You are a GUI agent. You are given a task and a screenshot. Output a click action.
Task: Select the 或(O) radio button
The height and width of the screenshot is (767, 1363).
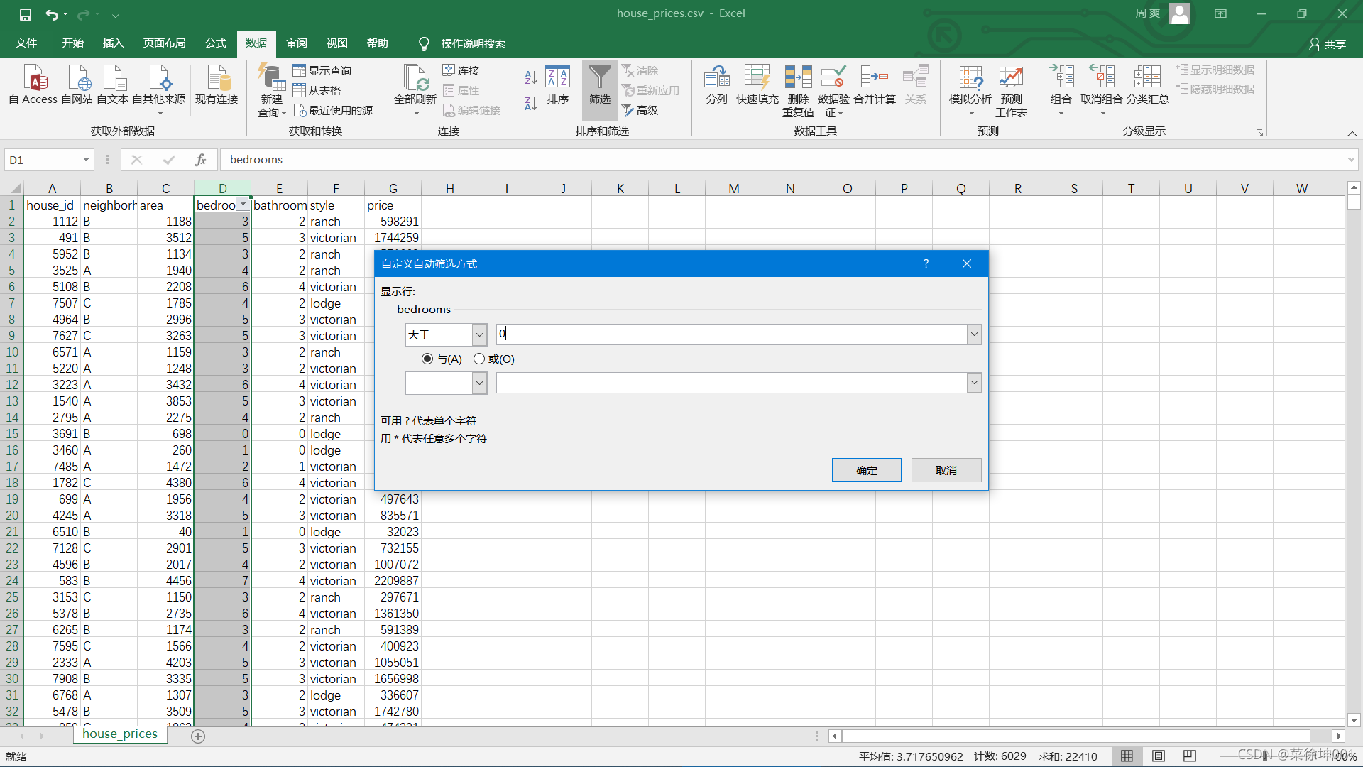(479, 359)
